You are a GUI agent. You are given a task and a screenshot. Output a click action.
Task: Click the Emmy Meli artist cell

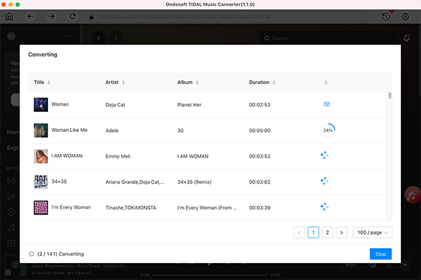pyautogui.click(x=118, y=156)
